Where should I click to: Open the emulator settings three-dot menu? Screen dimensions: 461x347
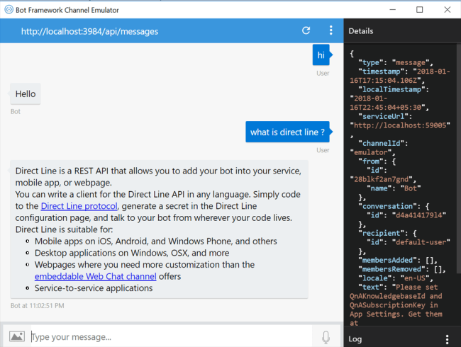click(331, 30)
